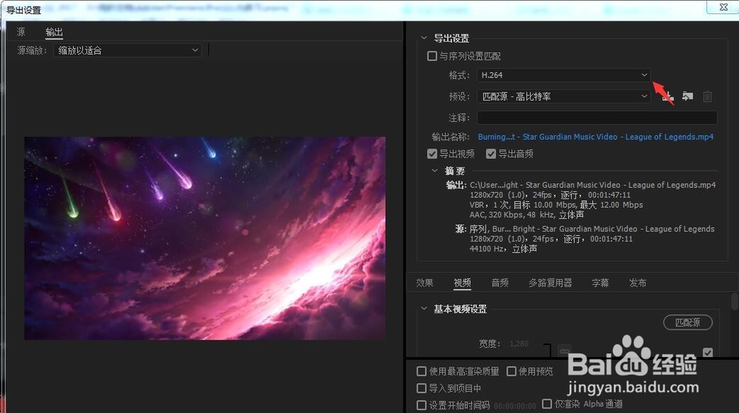The width and height of the screenshot is (739, 413).
Task: Click the 匹配源 button
Action: click(687, 323)
